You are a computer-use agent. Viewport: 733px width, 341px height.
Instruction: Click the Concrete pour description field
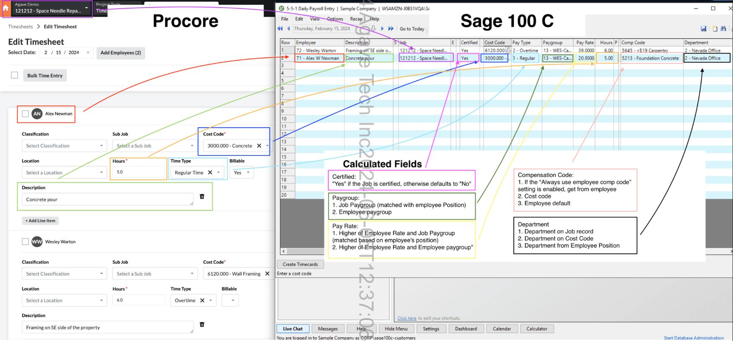click(108, 199)
